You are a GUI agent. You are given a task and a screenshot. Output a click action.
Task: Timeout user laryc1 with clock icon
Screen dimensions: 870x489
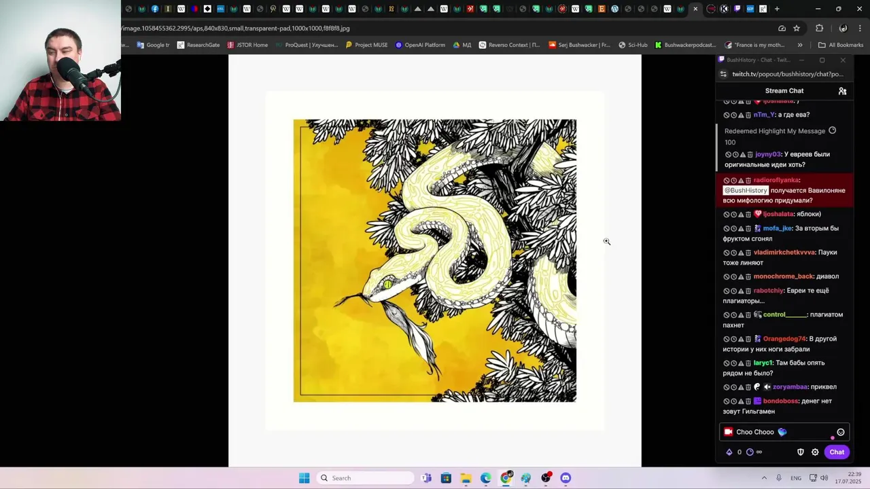pos(734,363)
